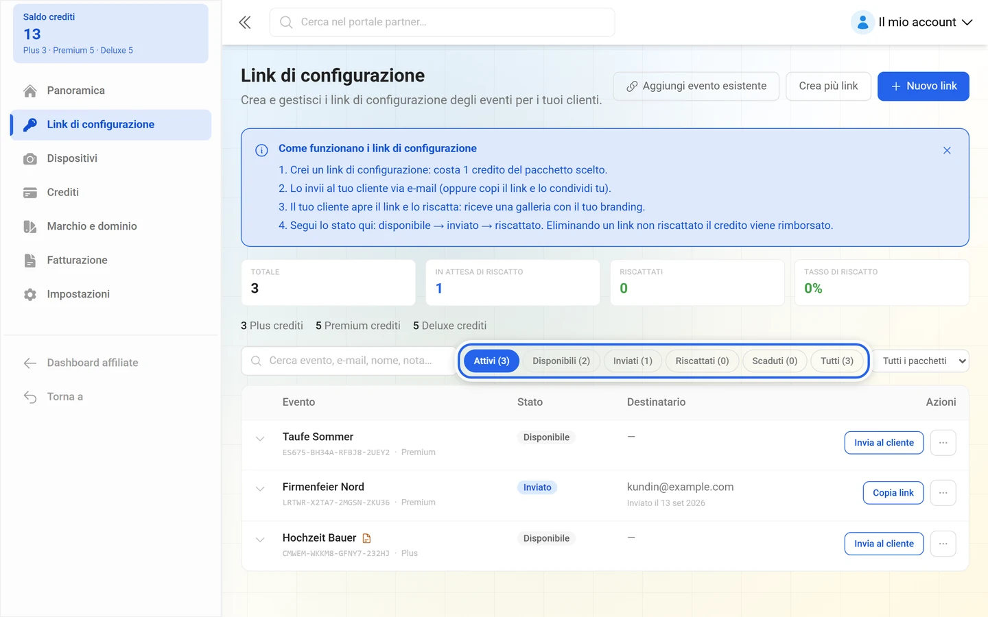Click the Panoramica home icon

30,90
